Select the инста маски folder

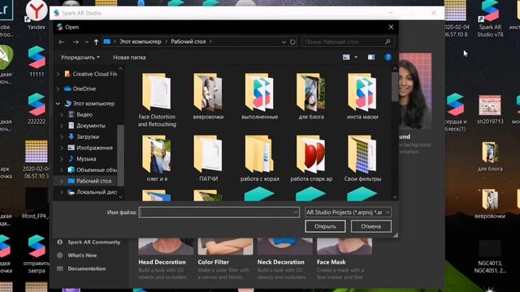(x=362, y=97)
